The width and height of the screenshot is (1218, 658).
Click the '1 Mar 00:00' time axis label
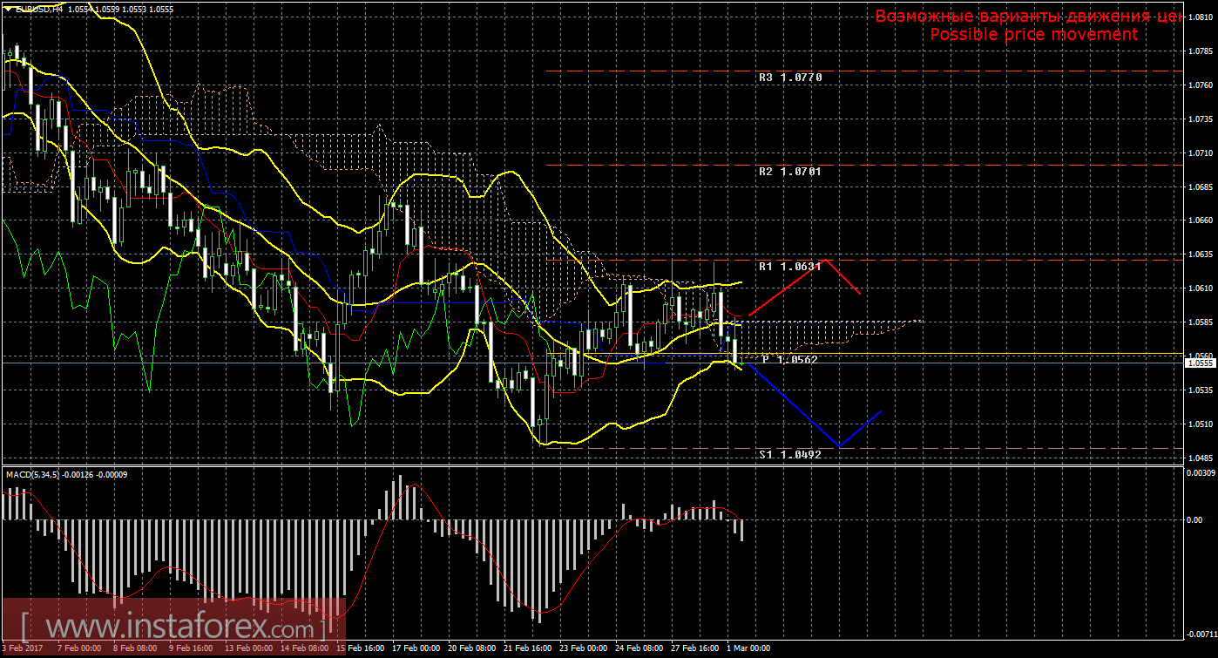click(x=748, y=649)
